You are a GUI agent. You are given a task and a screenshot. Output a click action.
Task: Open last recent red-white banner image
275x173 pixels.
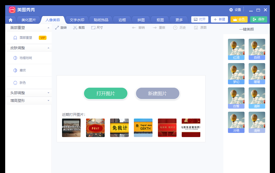pyautogui.click(x=191, y=128)
